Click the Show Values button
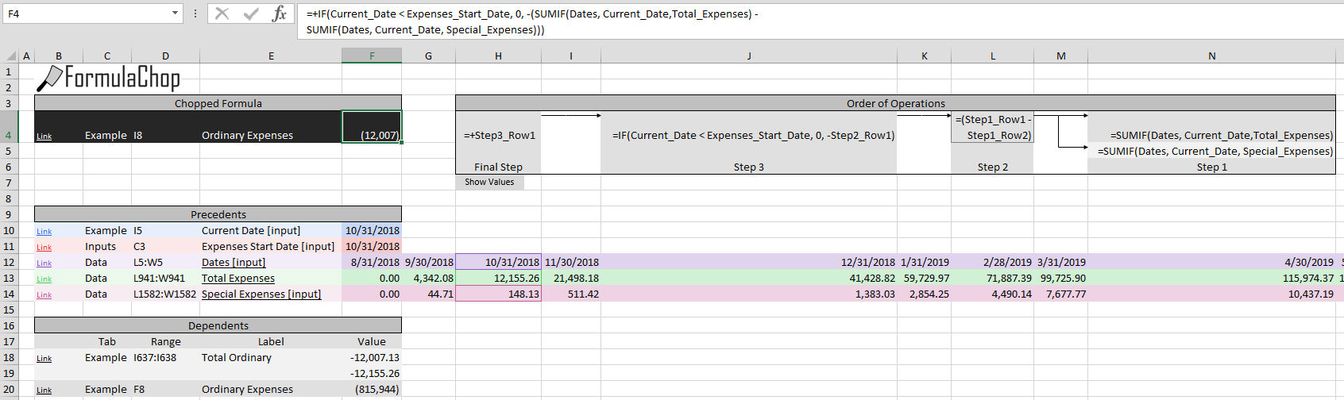The image size is (1344, 400). pyautogui.click(x=489, y=183)
